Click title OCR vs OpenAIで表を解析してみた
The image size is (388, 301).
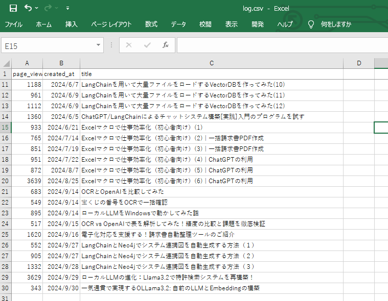click(x=212, y=224)
